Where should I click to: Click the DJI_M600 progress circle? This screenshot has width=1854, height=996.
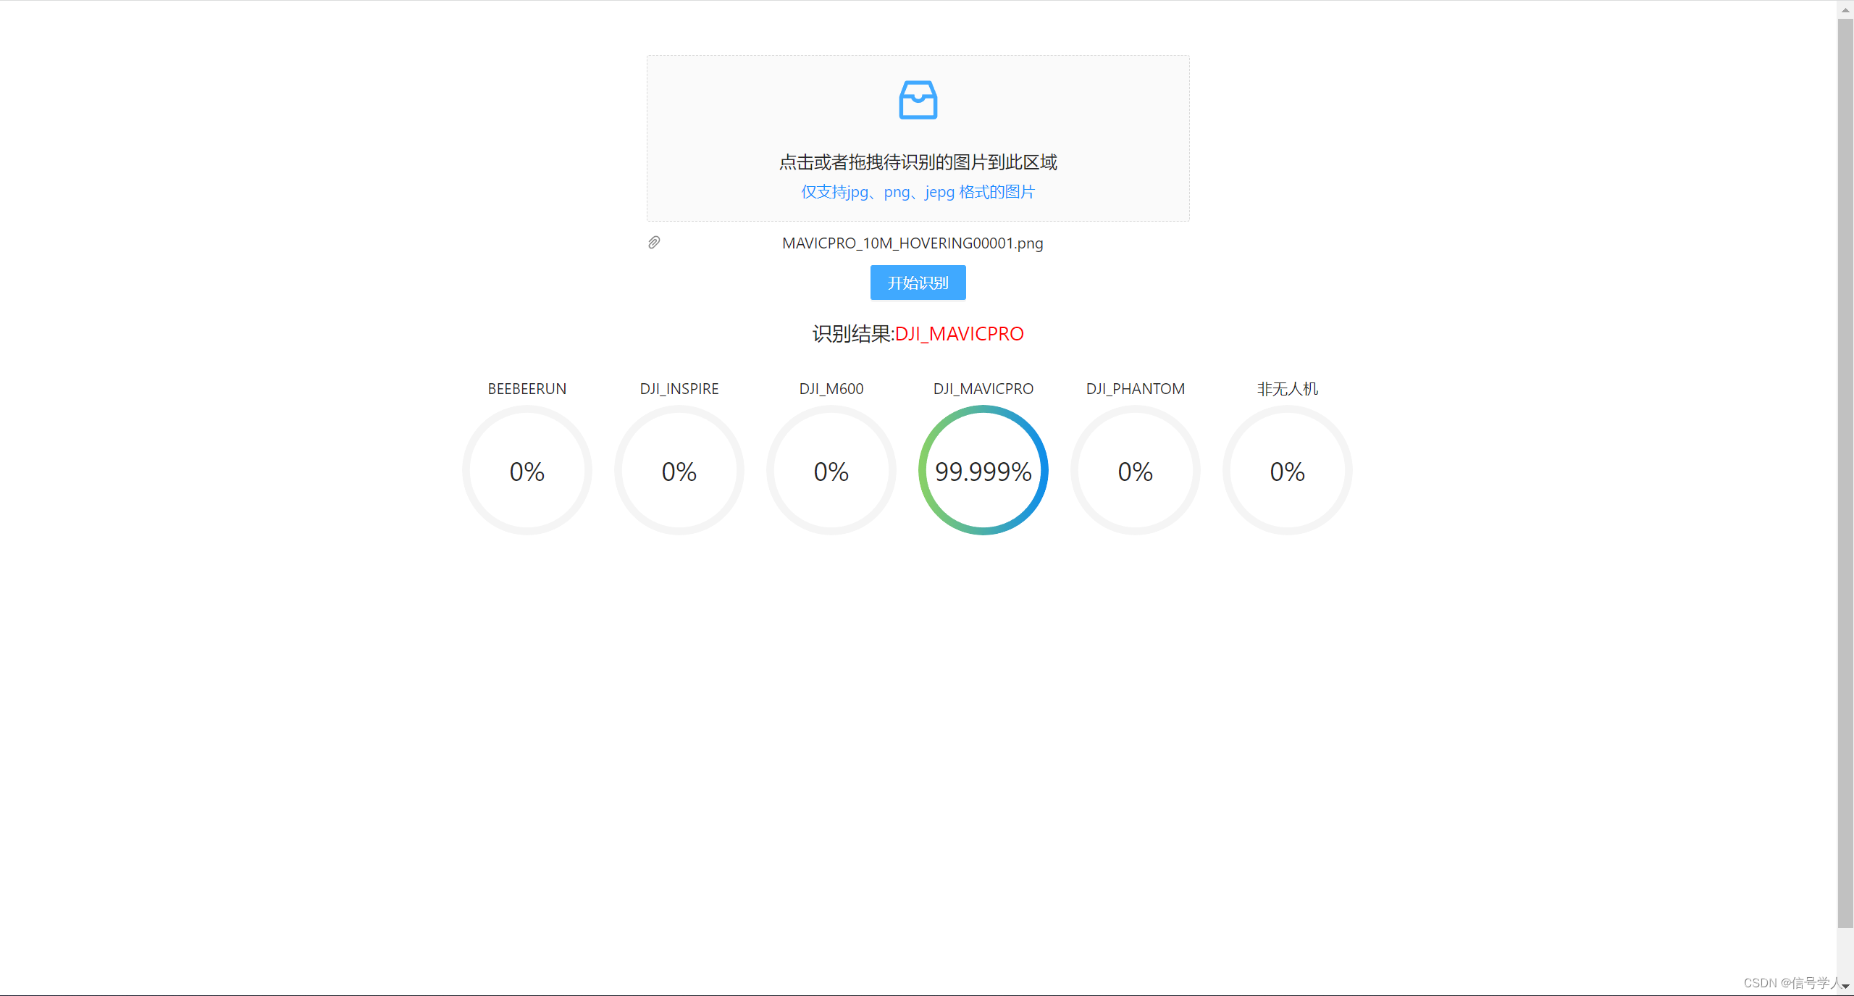[x=831, y=471]
